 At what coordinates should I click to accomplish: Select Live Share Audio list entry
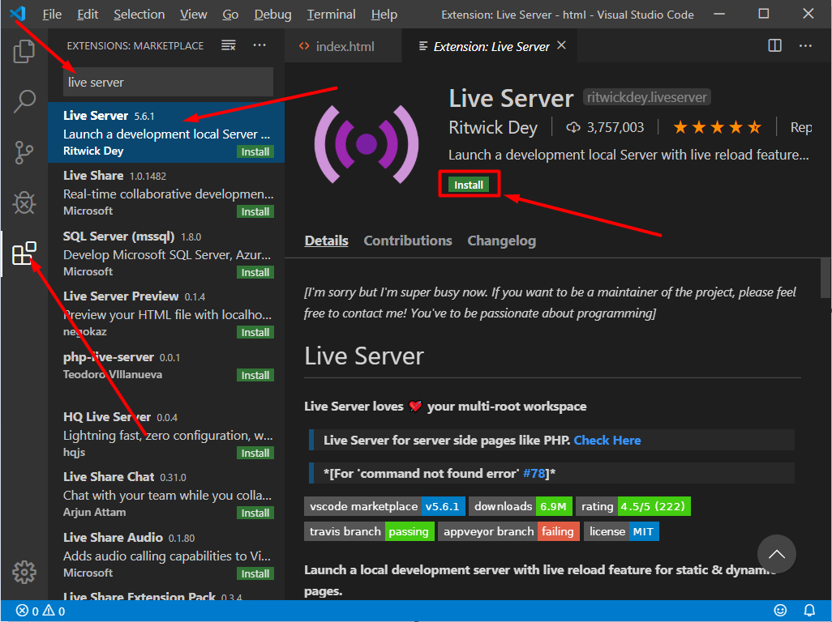166,554
